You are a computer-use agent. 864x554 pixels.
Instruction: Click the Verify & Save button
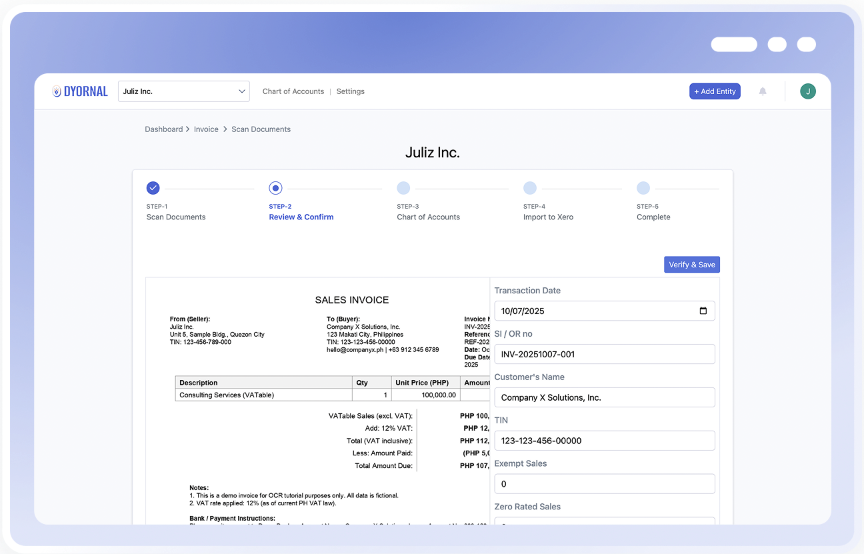(x=691, y=264)
